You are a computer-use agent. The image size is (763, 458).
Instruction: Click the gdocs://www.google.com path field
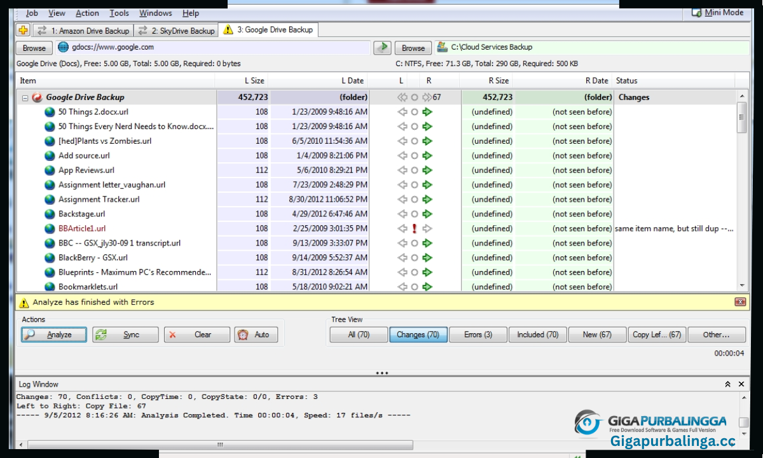click(x=213, y=47)
